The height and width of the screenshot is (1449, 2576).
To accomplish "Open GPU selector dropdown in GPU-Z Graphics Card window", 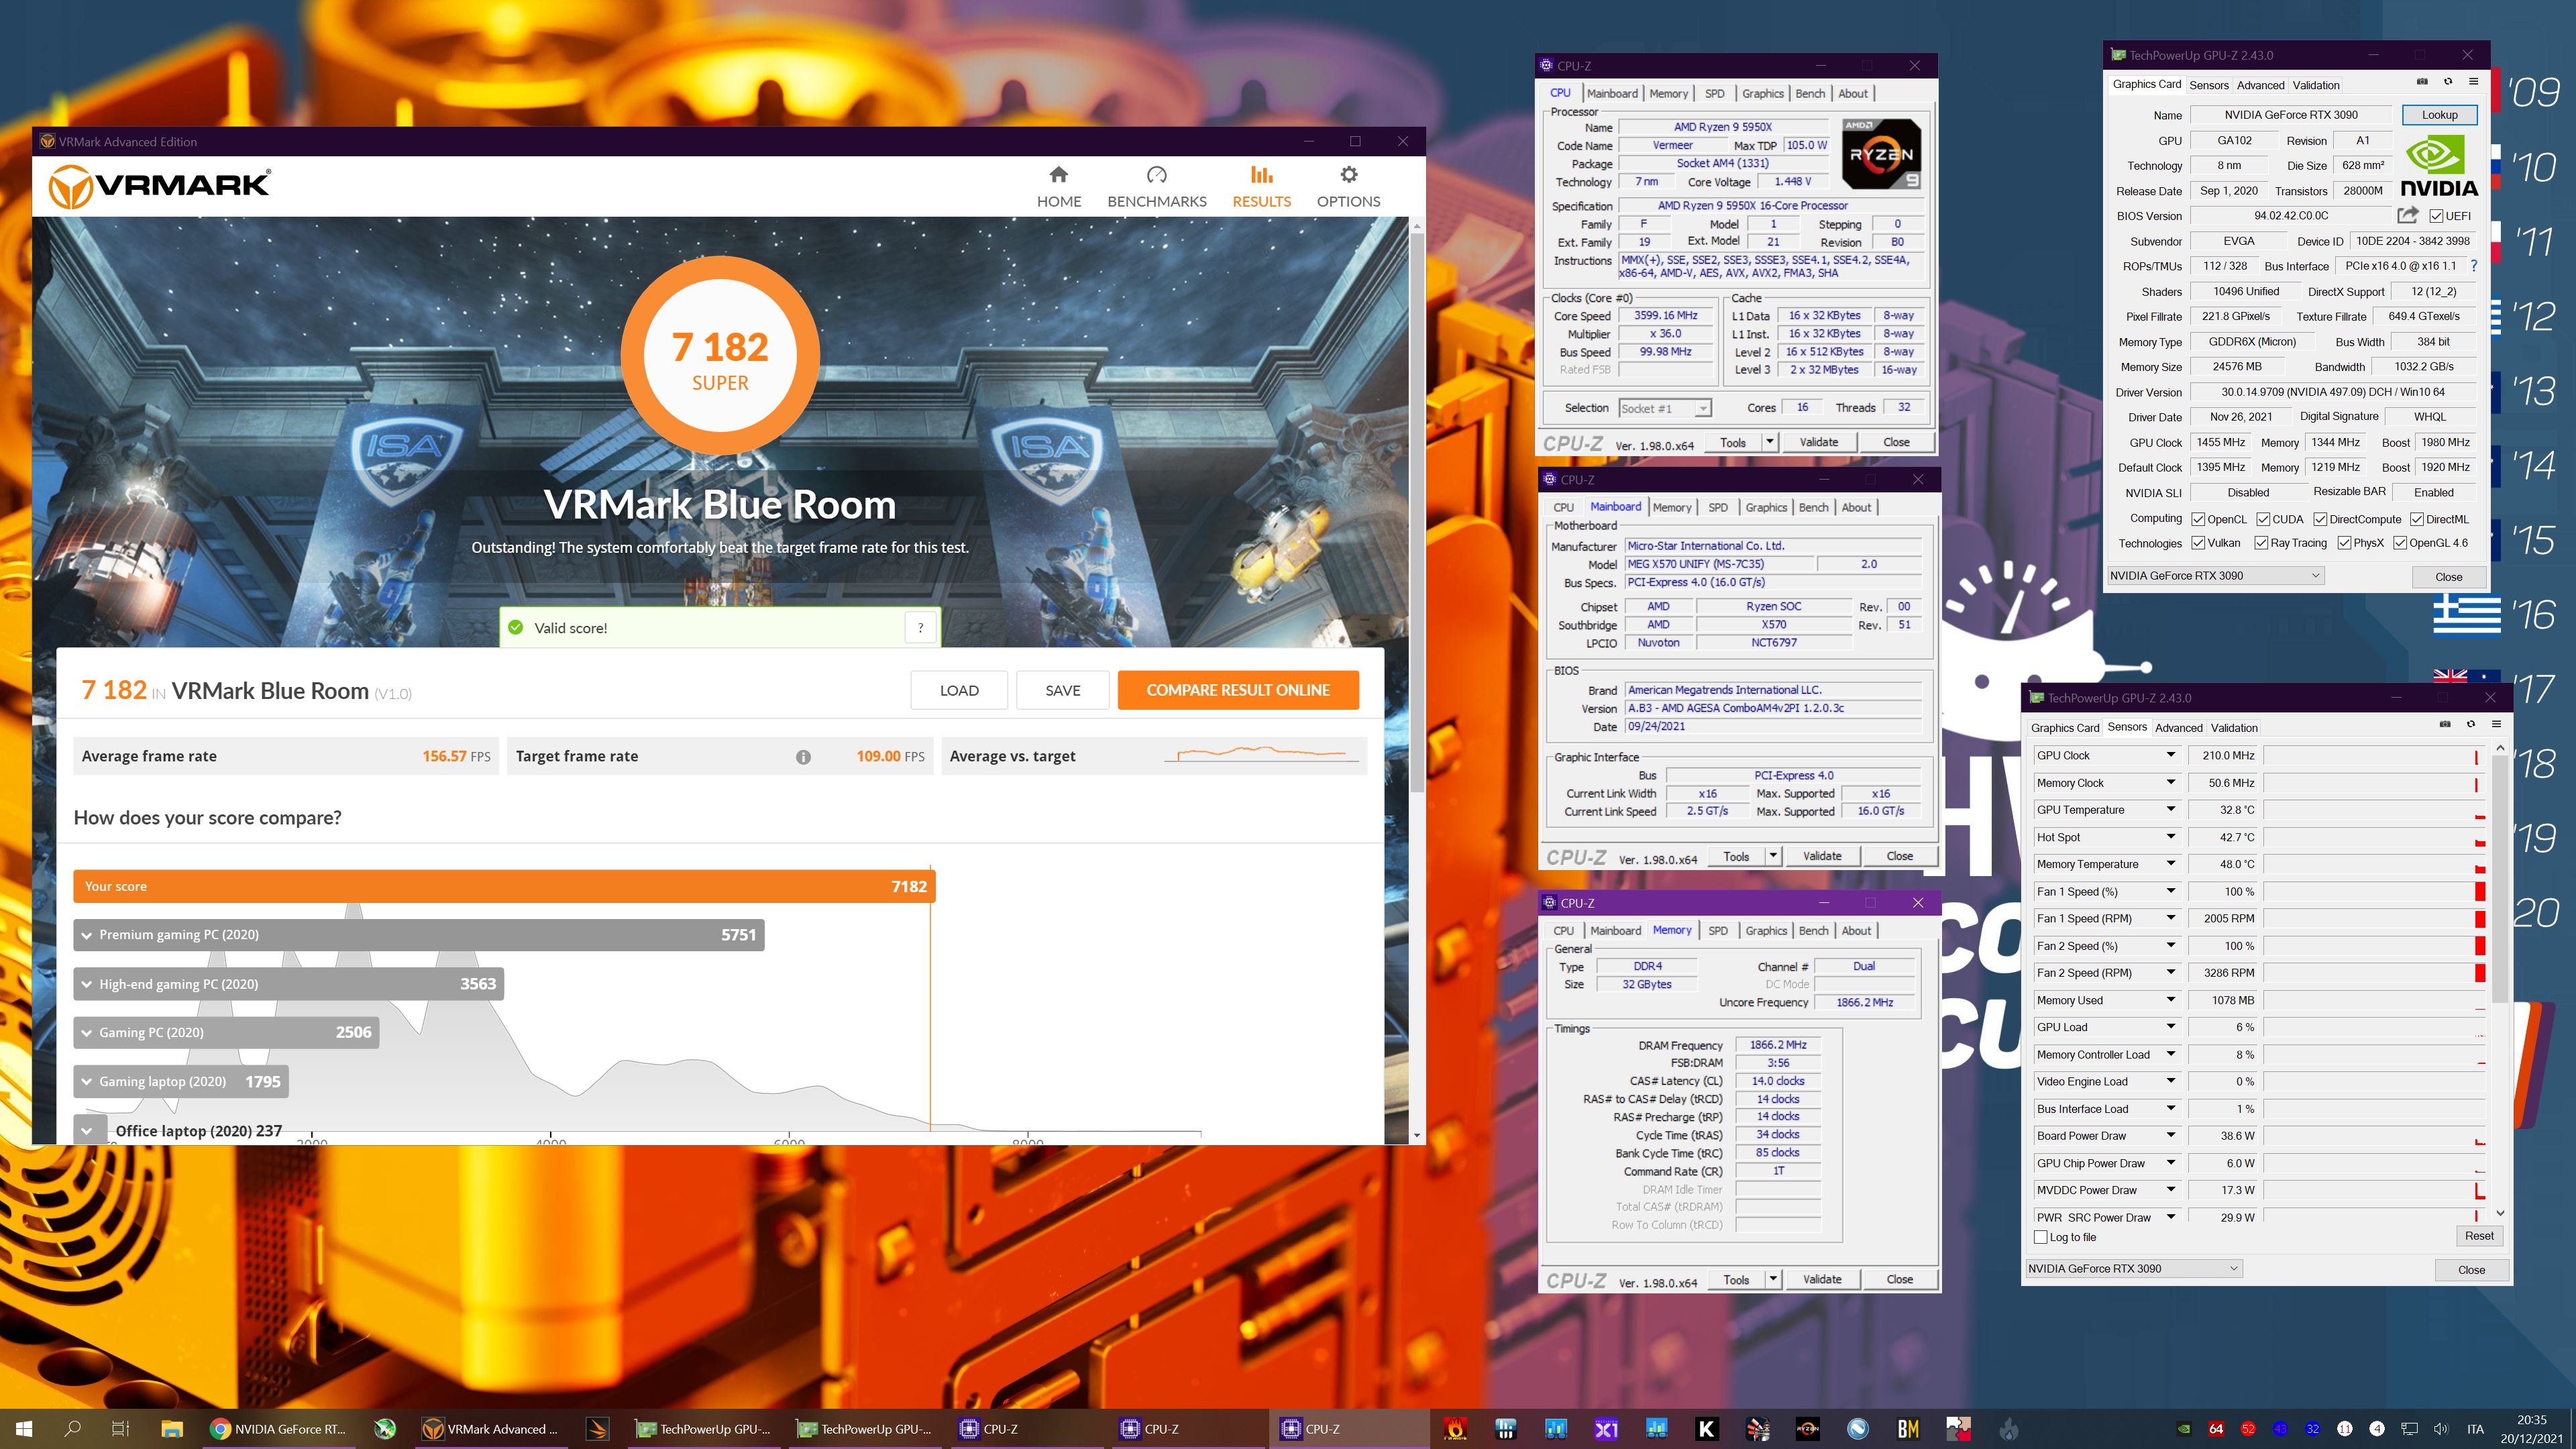I will (2215, 576).
